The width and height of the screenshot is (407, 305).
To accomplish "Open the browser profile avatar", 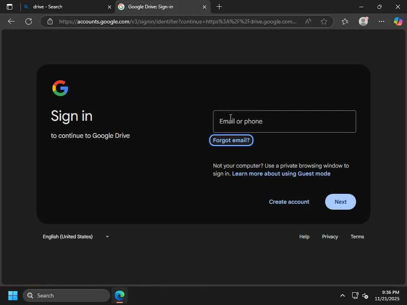I will coord(363,21).
